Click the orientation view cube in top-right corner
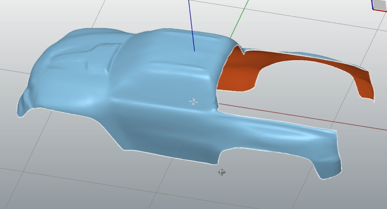 click(x=380, y=4)
